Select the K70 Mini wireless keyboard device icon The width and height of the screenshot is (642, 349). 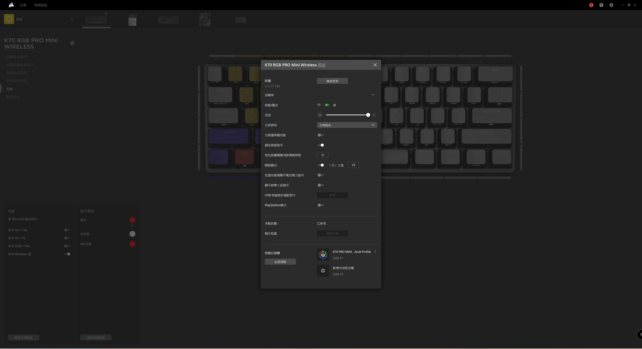coord(96,20)
